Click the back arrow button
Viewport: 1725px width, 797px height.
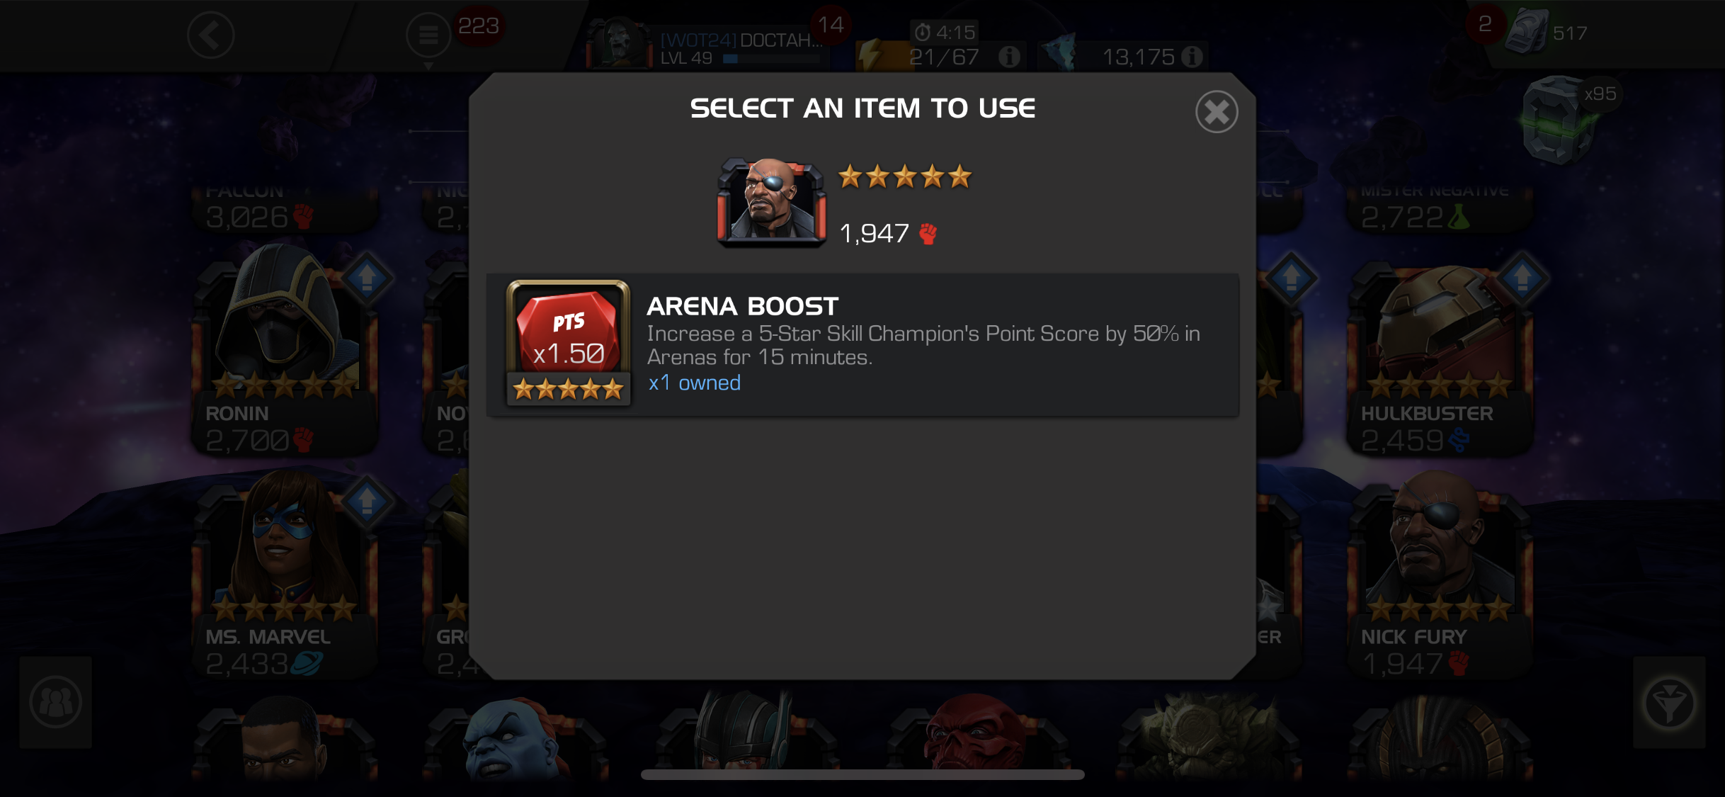point(211,35)
